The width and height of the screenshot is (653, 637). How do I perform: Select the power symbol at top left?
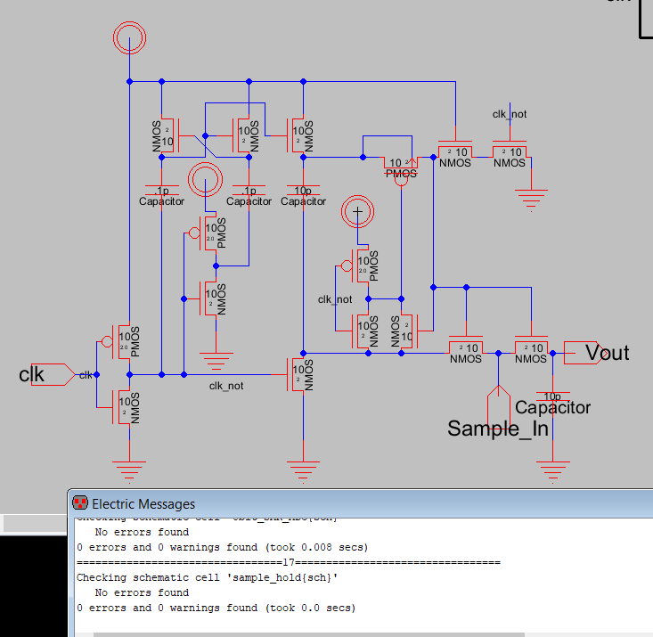[129, 39]
